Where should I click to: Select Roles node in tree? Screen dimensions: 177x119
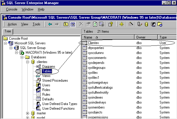pyautogui.click(x=46, y=90)
